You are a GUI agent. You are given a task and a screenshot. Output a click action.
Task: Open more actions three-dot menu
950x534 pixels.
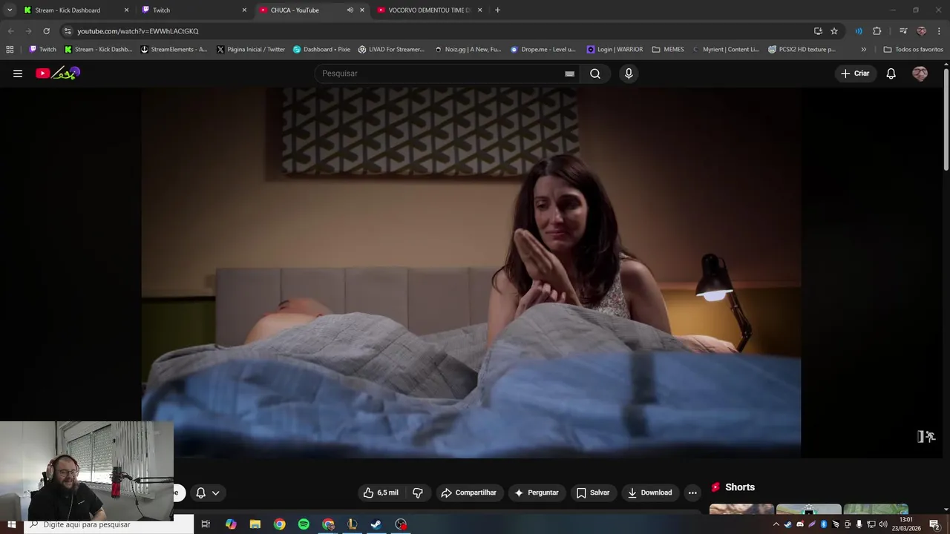click(692, 492)
